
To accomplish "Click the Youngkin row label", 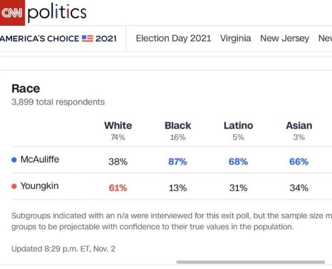I will coord(39,186).
